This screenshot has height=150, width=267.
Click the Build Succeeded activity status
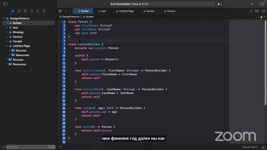pos(129,4)
